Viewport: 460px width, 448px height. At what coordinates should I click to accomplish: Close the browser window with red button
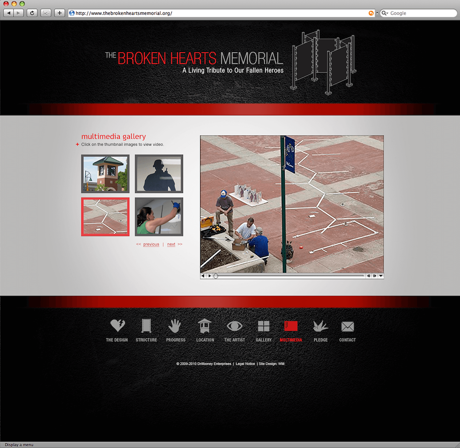pyautogui.click(x=6, y=4)
